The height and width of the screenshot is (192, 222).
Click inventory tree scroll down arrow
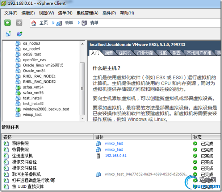83,118
